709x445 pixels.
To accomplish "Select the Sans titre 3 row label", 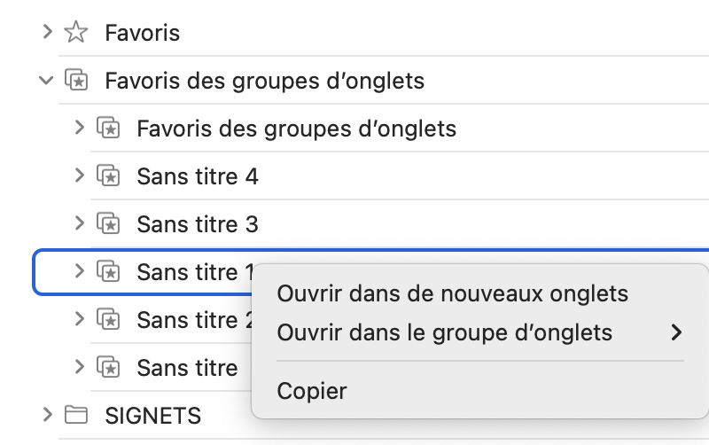I will coord(197,225).
